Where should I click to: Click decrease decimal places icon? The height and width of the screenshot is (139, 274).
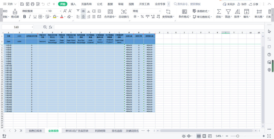click(x=158, y=17)
